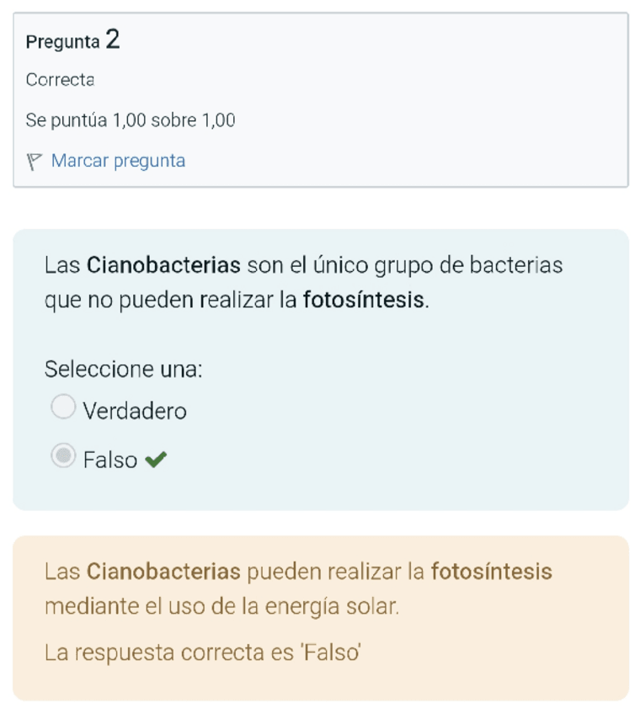The image size is (640, 714).
Task: Click the Seleccione una prompt
Action: tap(123, 369)
